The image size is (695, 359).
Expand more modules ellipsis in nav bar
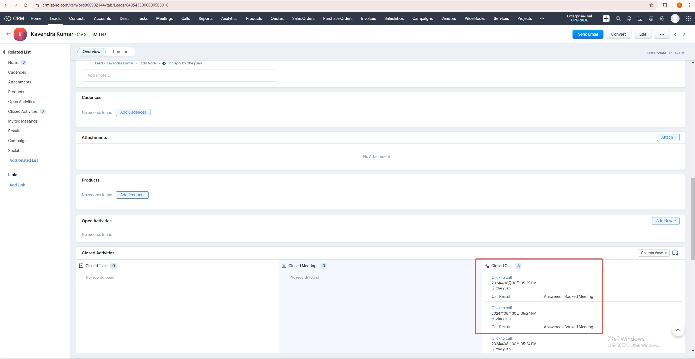(x=542, y=18)
